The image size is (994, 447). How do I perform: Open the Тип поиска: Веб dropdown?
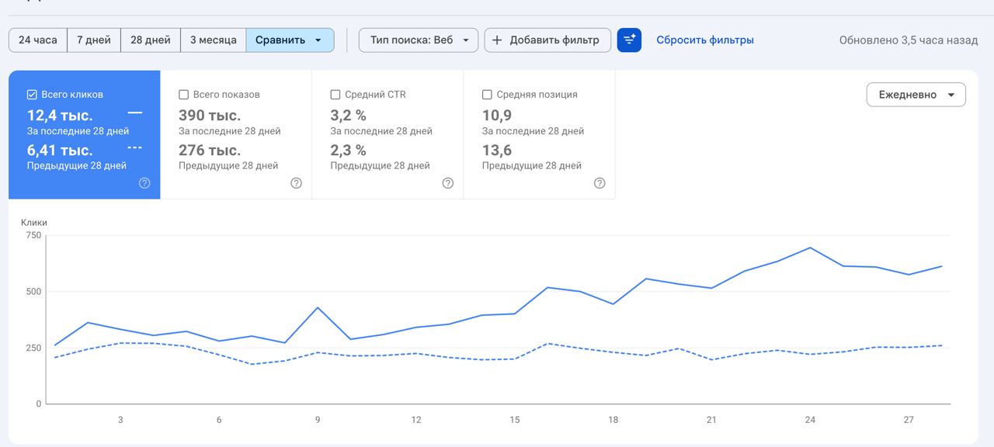click(x=418, y=40)
